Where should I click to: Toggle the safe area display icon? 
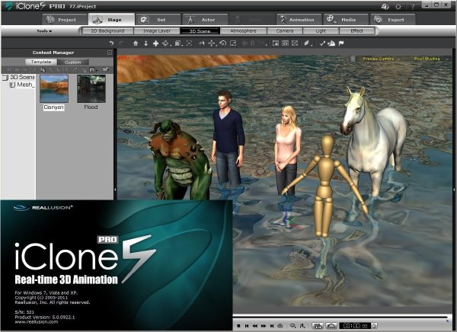pos(286,43)
